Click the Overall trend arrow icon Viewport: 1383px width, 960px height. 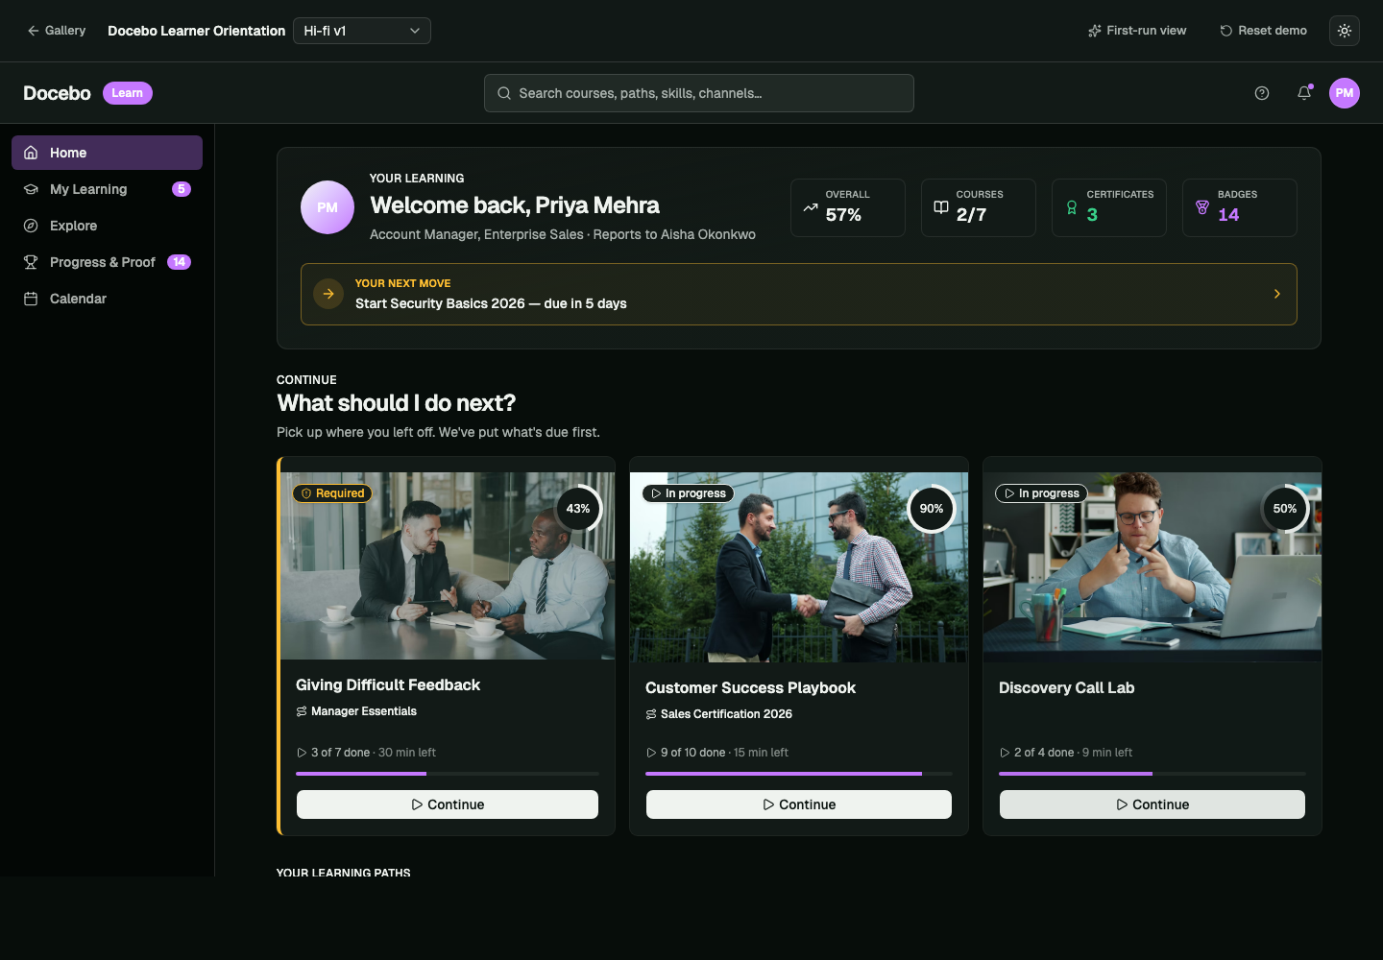811,207
